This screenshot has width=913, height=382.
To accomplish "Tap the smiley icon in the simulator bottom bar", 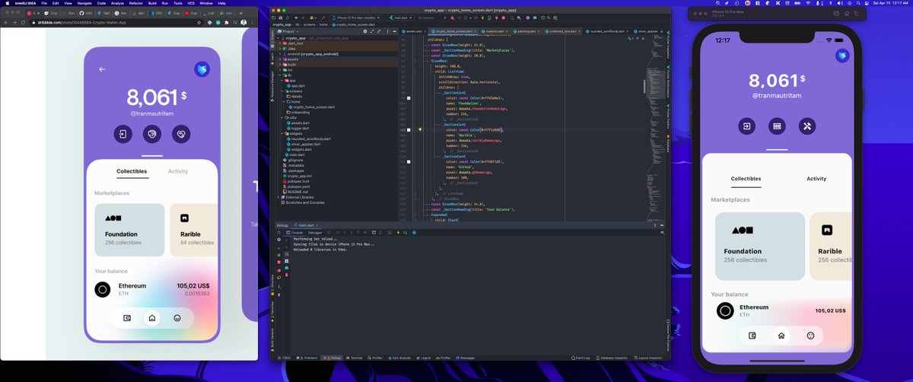I will 810,335.
